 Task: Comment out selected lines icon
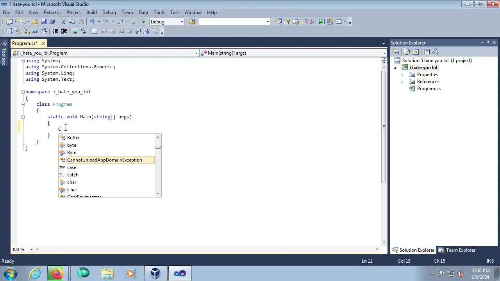75,32
